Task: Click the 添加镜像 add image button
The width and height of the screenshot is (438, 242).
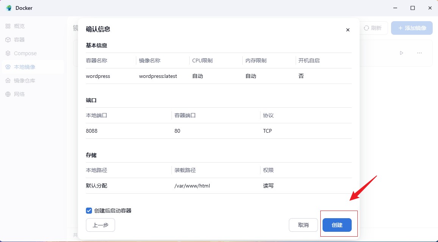Action: (412, 28)
